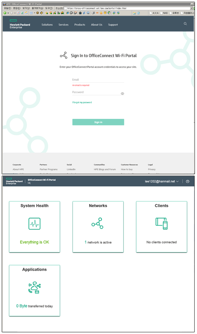Open the 편집(E) menu
The image size is (197, 334).
click(x=17, y=8)
